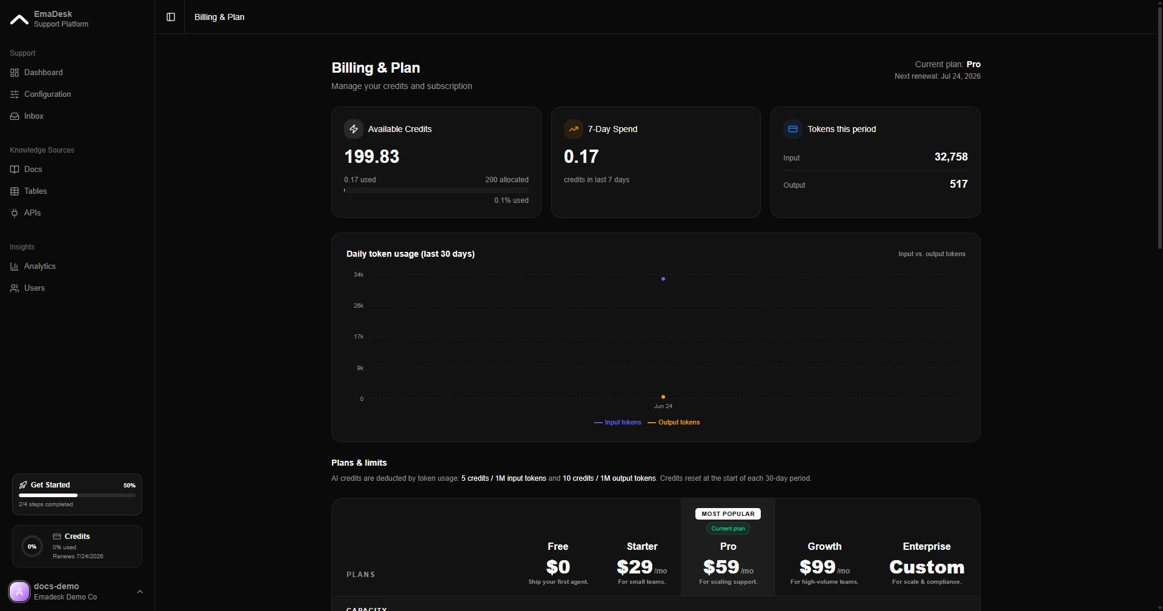Click the rocket icon next to Get Started
Viewport: 1163px width, 611px height.
[23, 485]
